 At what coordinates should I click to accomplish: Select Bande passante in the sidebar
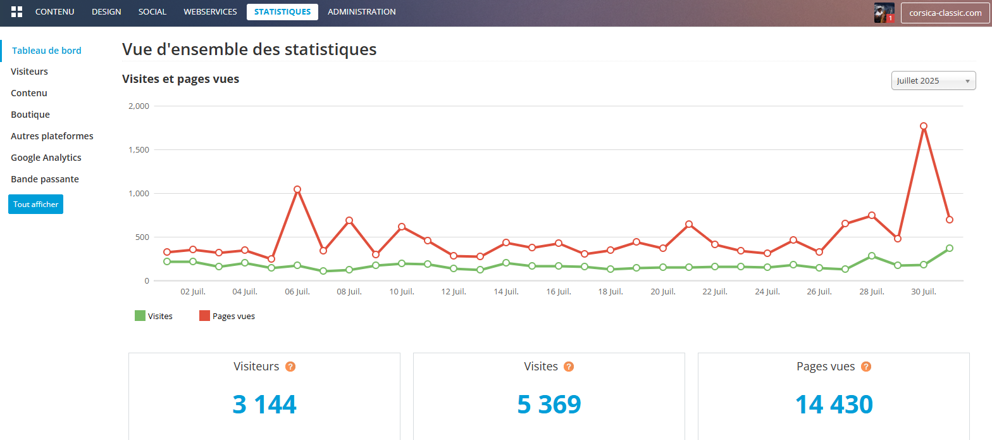tap(45, 179)
